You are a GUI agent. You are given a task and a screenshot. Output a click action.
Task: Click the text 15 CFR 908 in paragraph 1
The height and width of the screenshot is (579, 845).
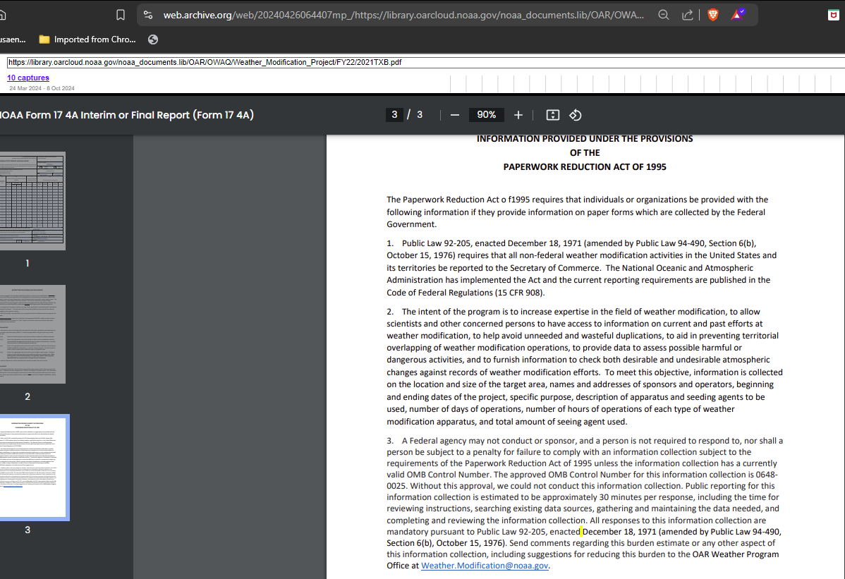coord(518,293)
